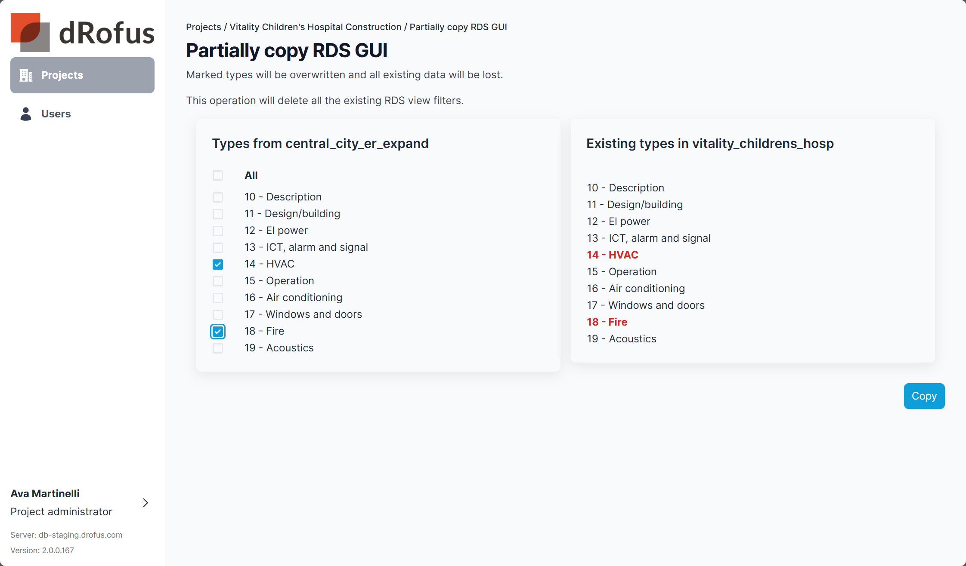Expand the Ava Martinelli user chevron
This screenshot has width=966, height=566.
tap(146, 503)
